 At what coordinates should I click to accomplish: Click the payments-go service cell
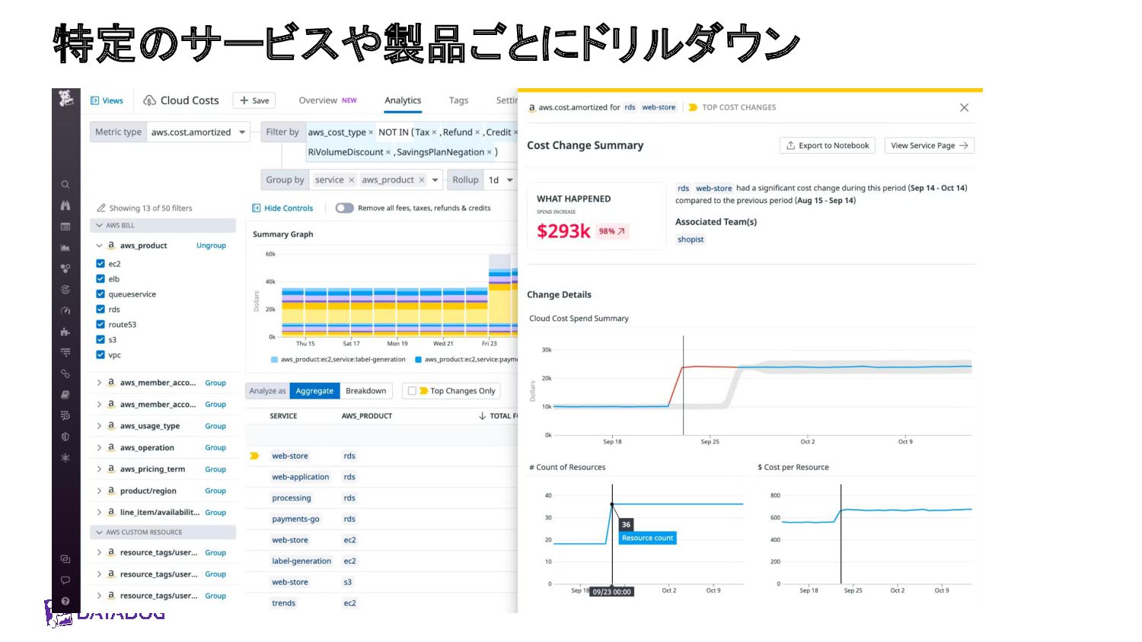pos(295,520)
